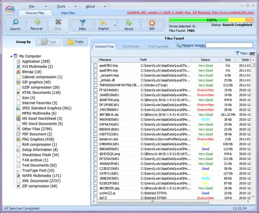The image size is (259, 213).
Task: Expand the Tools menu arrow
Action: tap(75, 7)
